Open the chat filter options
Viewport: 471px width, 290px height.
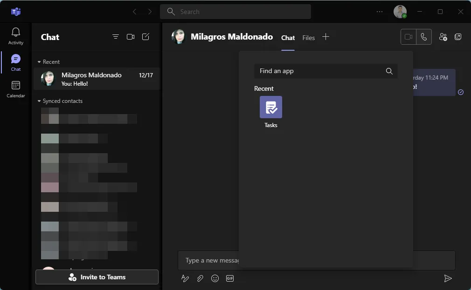coord(116,37)
